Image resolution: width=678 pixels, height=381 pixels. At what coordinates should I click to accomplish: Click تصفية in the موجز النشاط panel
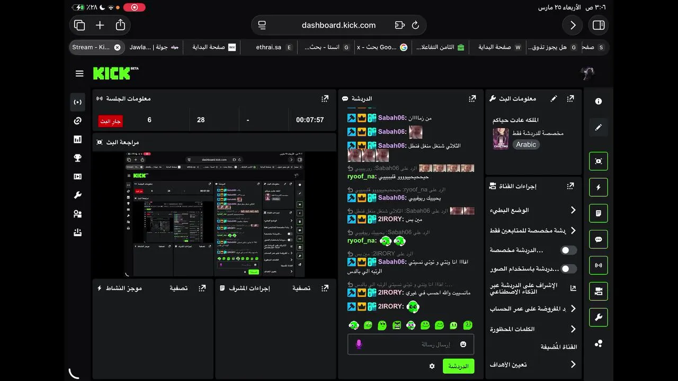(179, 288)
